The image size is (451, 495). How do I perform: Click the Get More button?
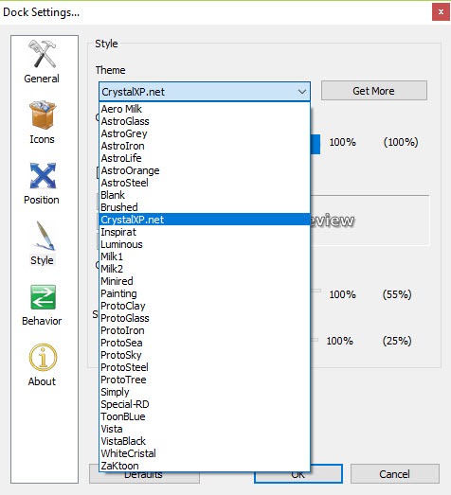[x=374, y=91]
